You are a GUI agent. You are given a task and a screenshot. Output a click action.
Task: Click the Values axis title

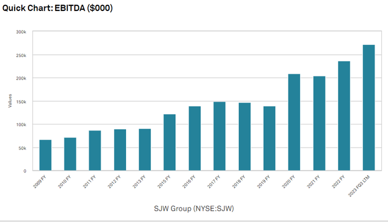click(10, 101)
